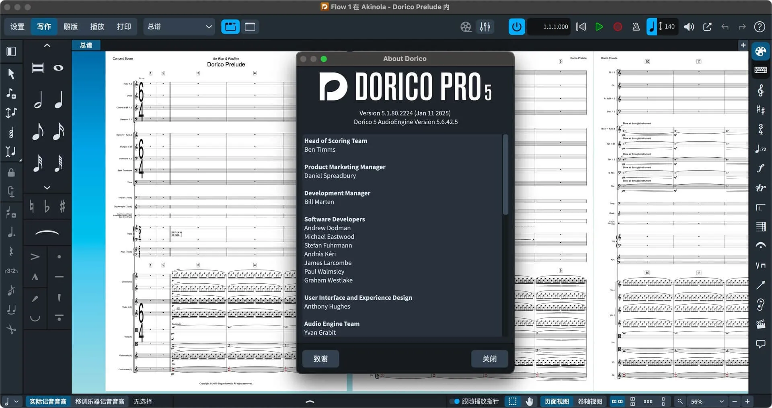
Task: Switch to 打印 (Print) mode
Action: coord(124,27)
